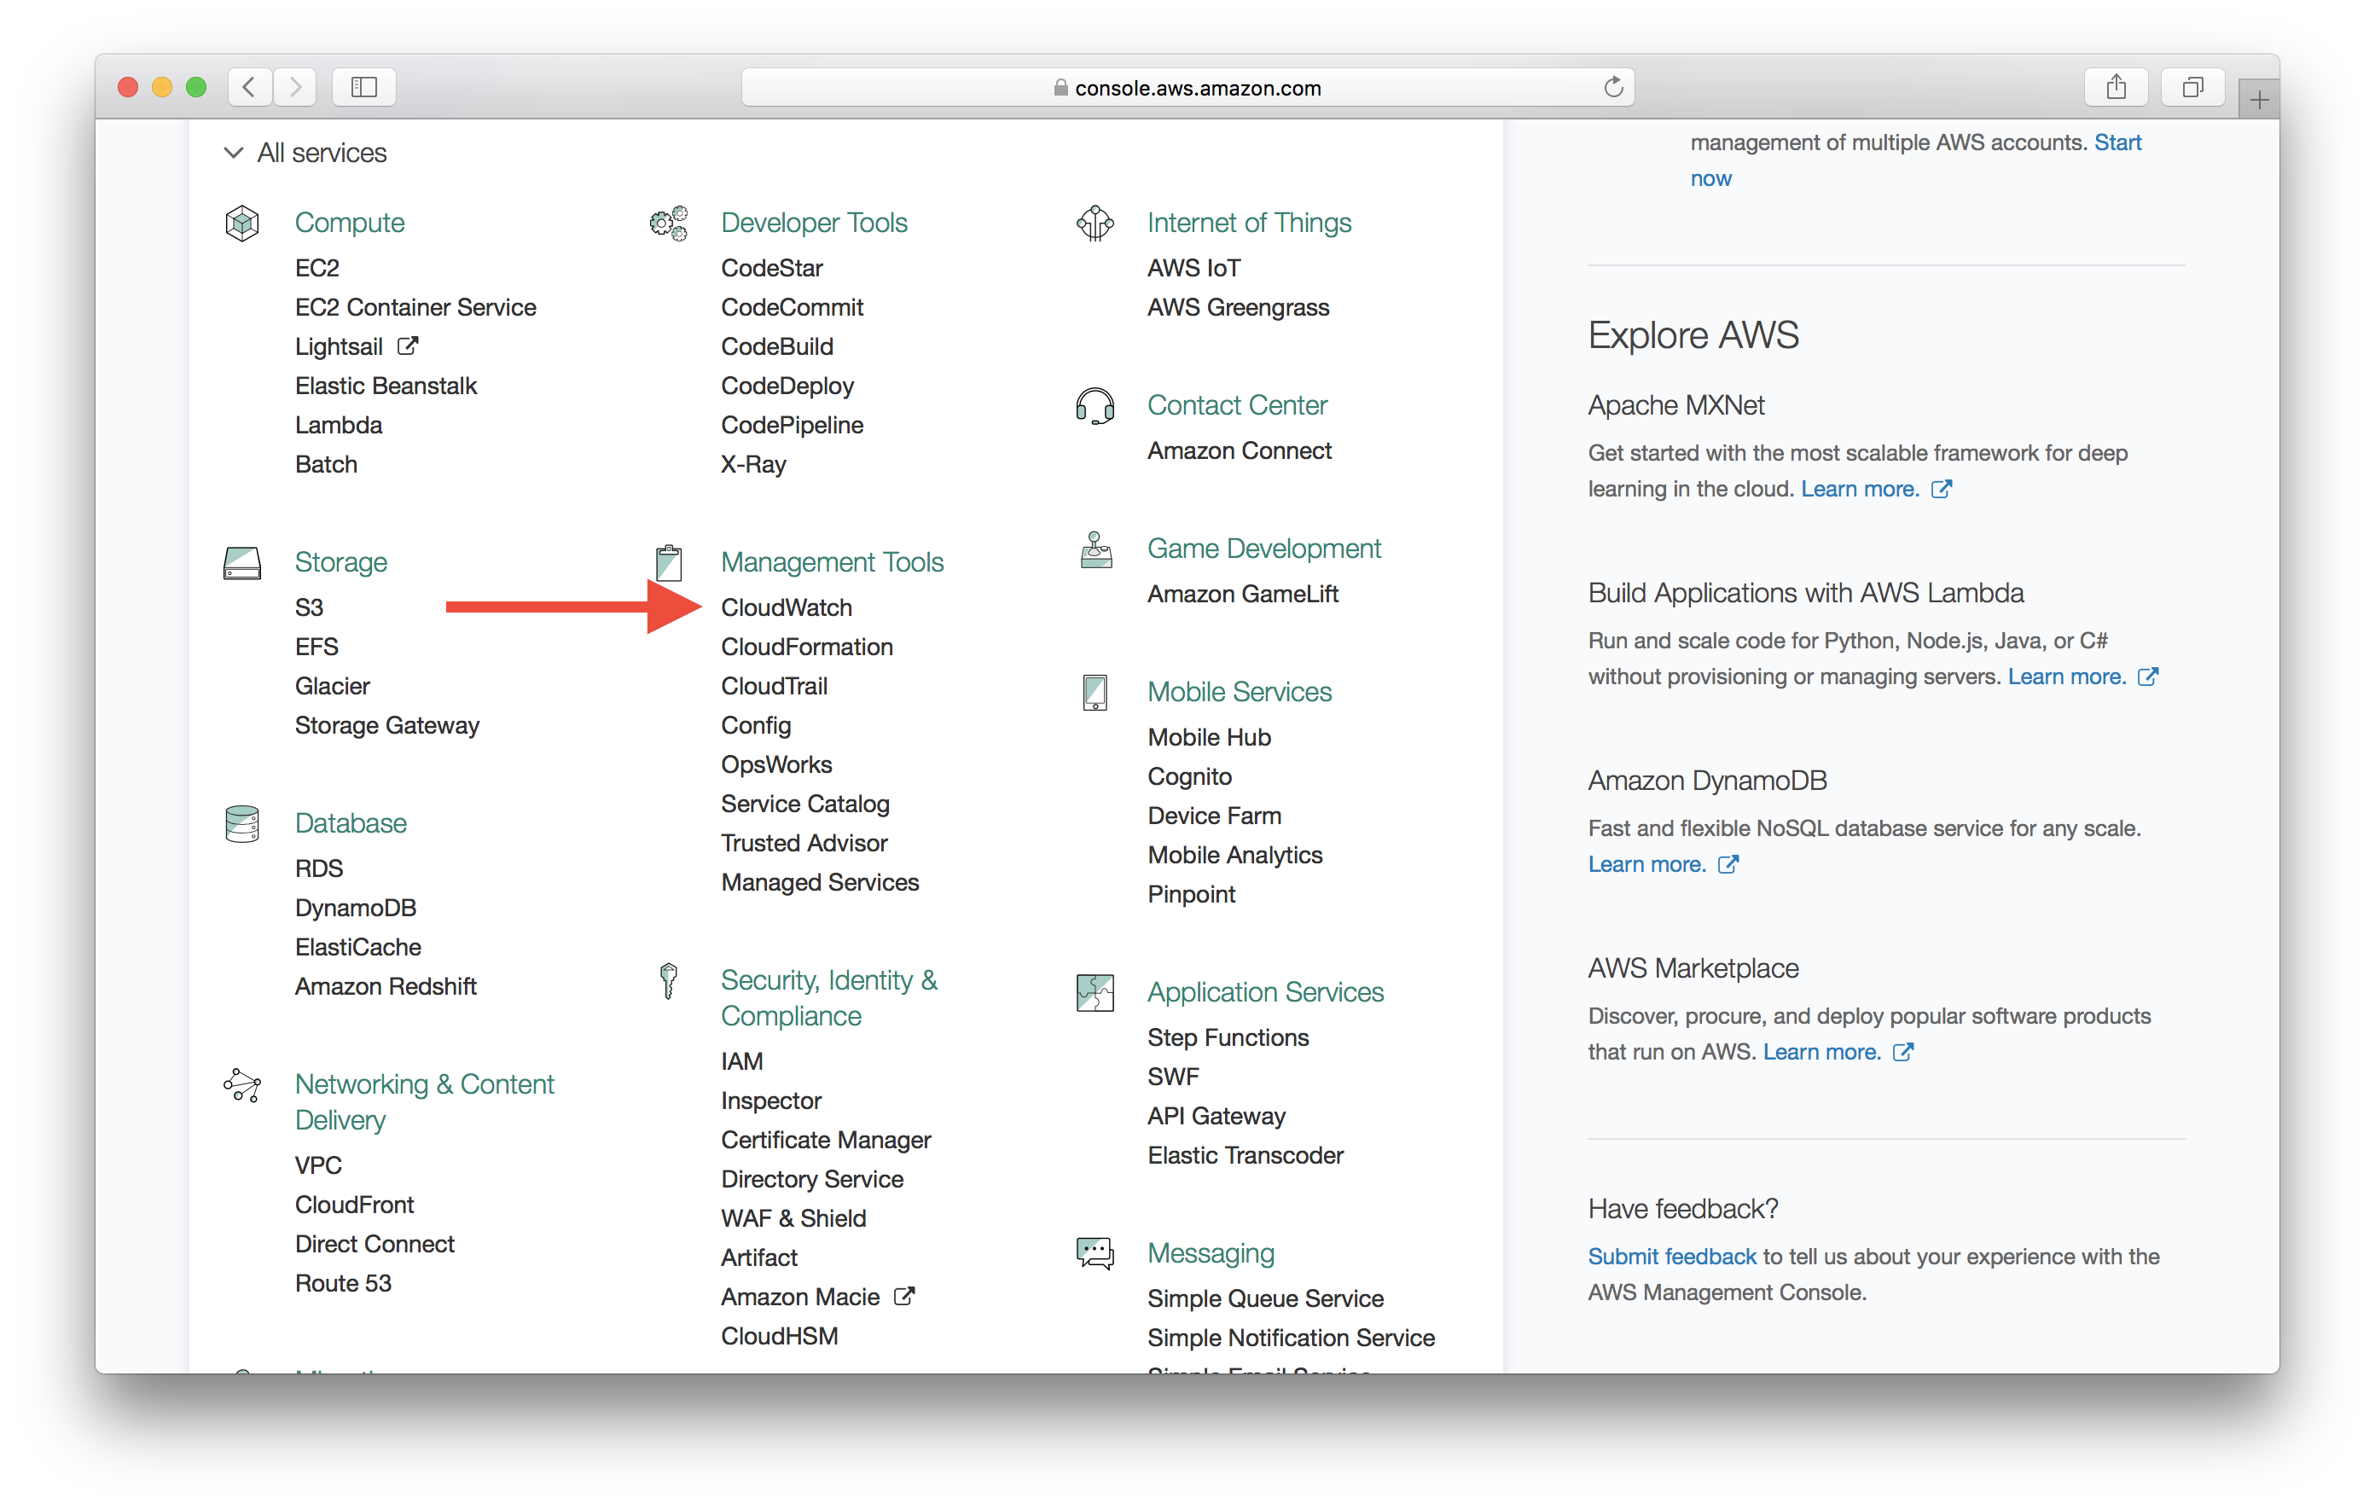This screenshot has width=2375, height=1510.
Task: Open CloudWatch under Management Tools
Action: pyautogui.click(x=786, y=607)
